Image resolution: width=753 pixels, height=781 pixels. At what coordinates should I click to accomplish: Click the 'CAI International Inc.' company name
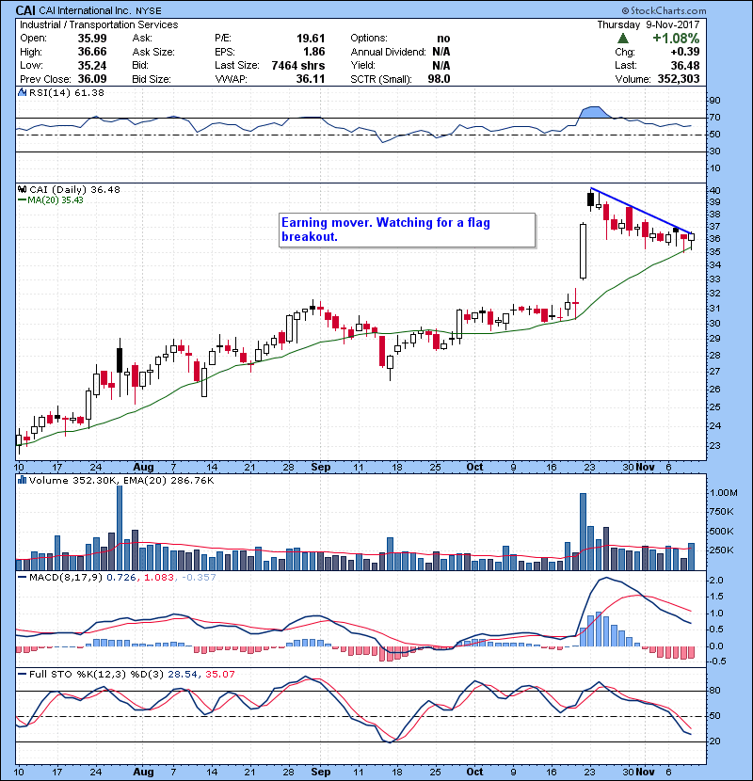click(86, 10)
